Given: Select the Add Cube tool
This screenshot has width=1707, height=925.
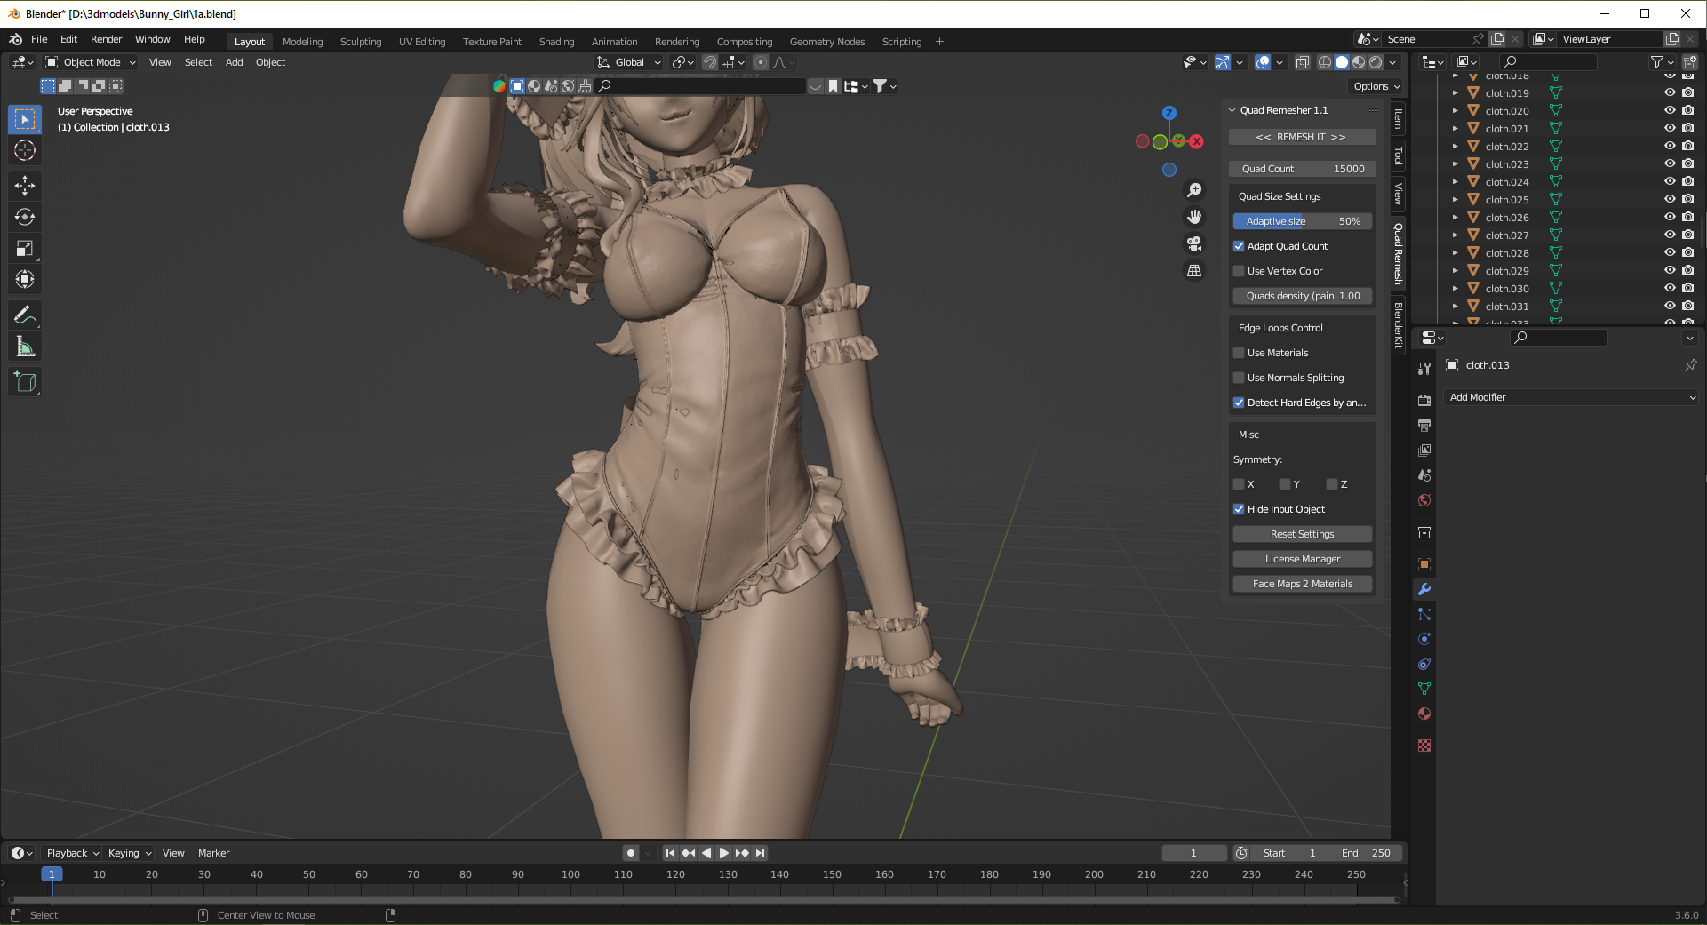Looking at the screenshot, I should pyautogui.click(x=25, y=382).
